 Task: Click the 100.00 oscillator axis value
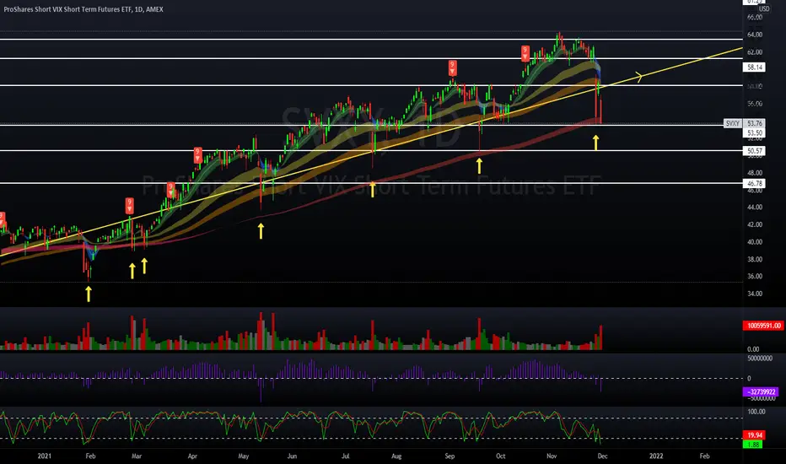click(756, 412)
